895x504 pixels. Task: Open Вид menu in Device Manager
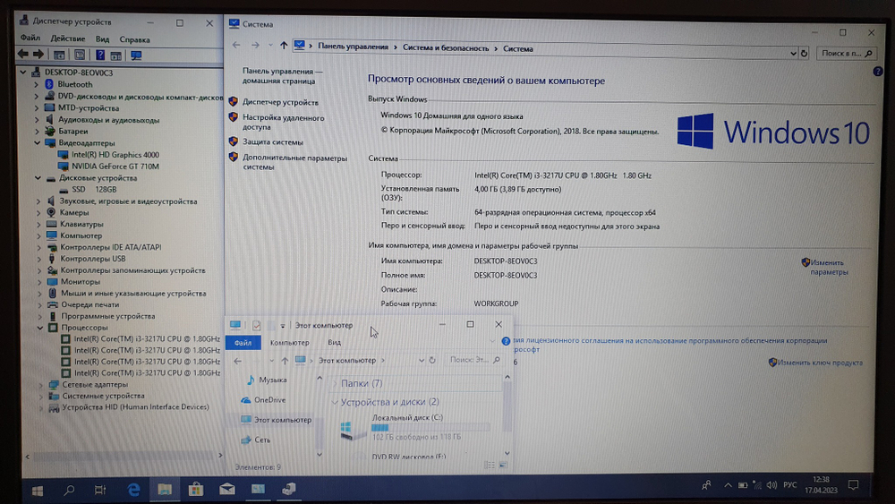(102, 39)
